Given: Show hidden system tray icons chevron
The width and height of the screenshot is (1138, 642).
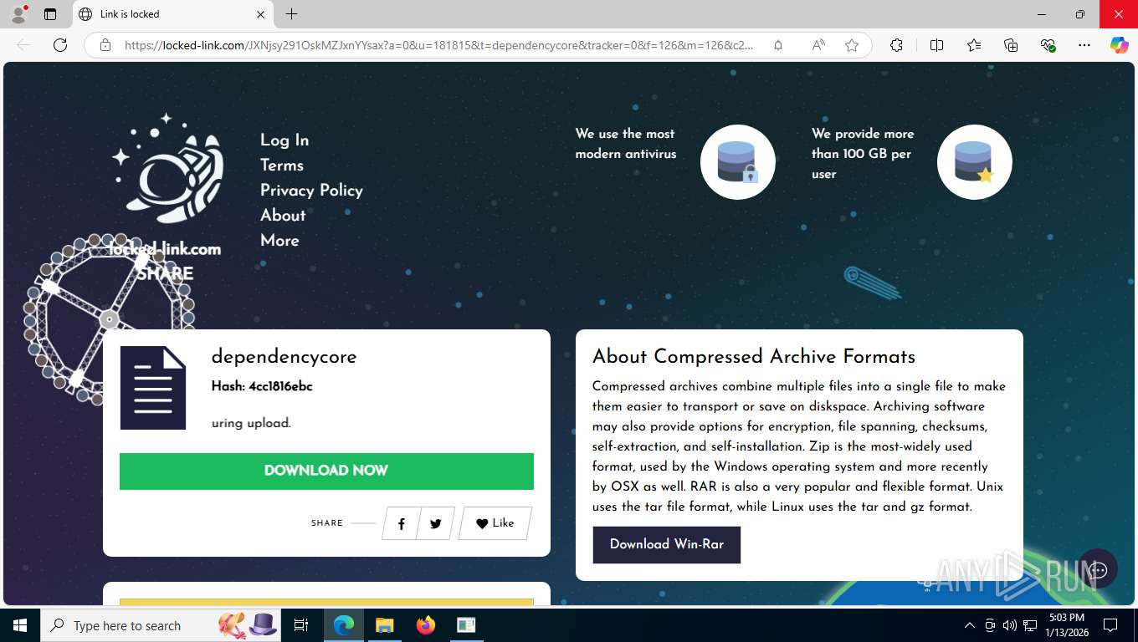Looking at the screenshot, I should [x=970, y=625].
